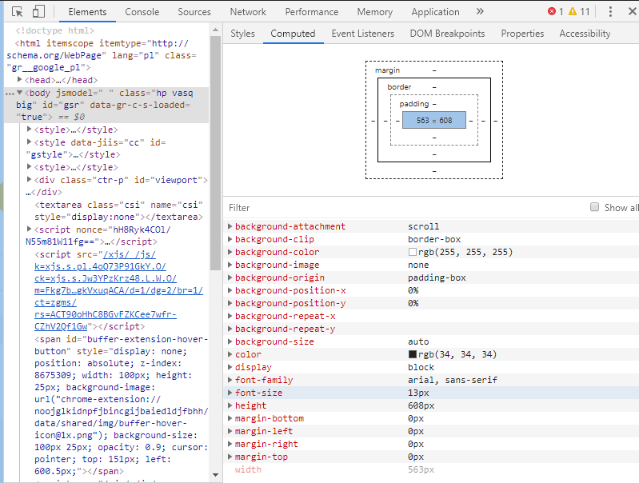Close the DevTools panel
The image size is (639, 483).
pos(632,11)
